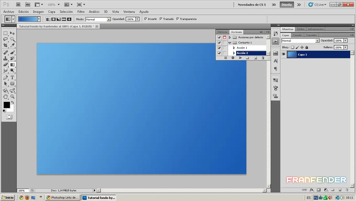Select the 3D Camera Rotate tool
The width and height of the screenshot is (356, 201).
[x=12, y=91]
